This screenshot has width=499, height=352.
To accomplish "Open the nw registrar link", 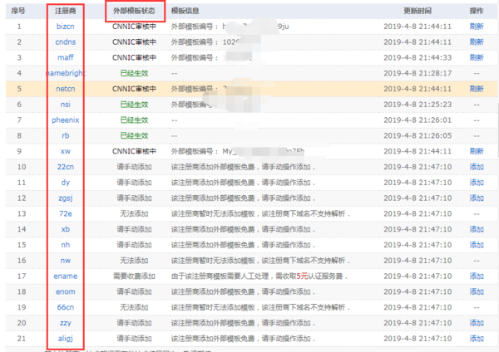I will (x=65, y=261).
